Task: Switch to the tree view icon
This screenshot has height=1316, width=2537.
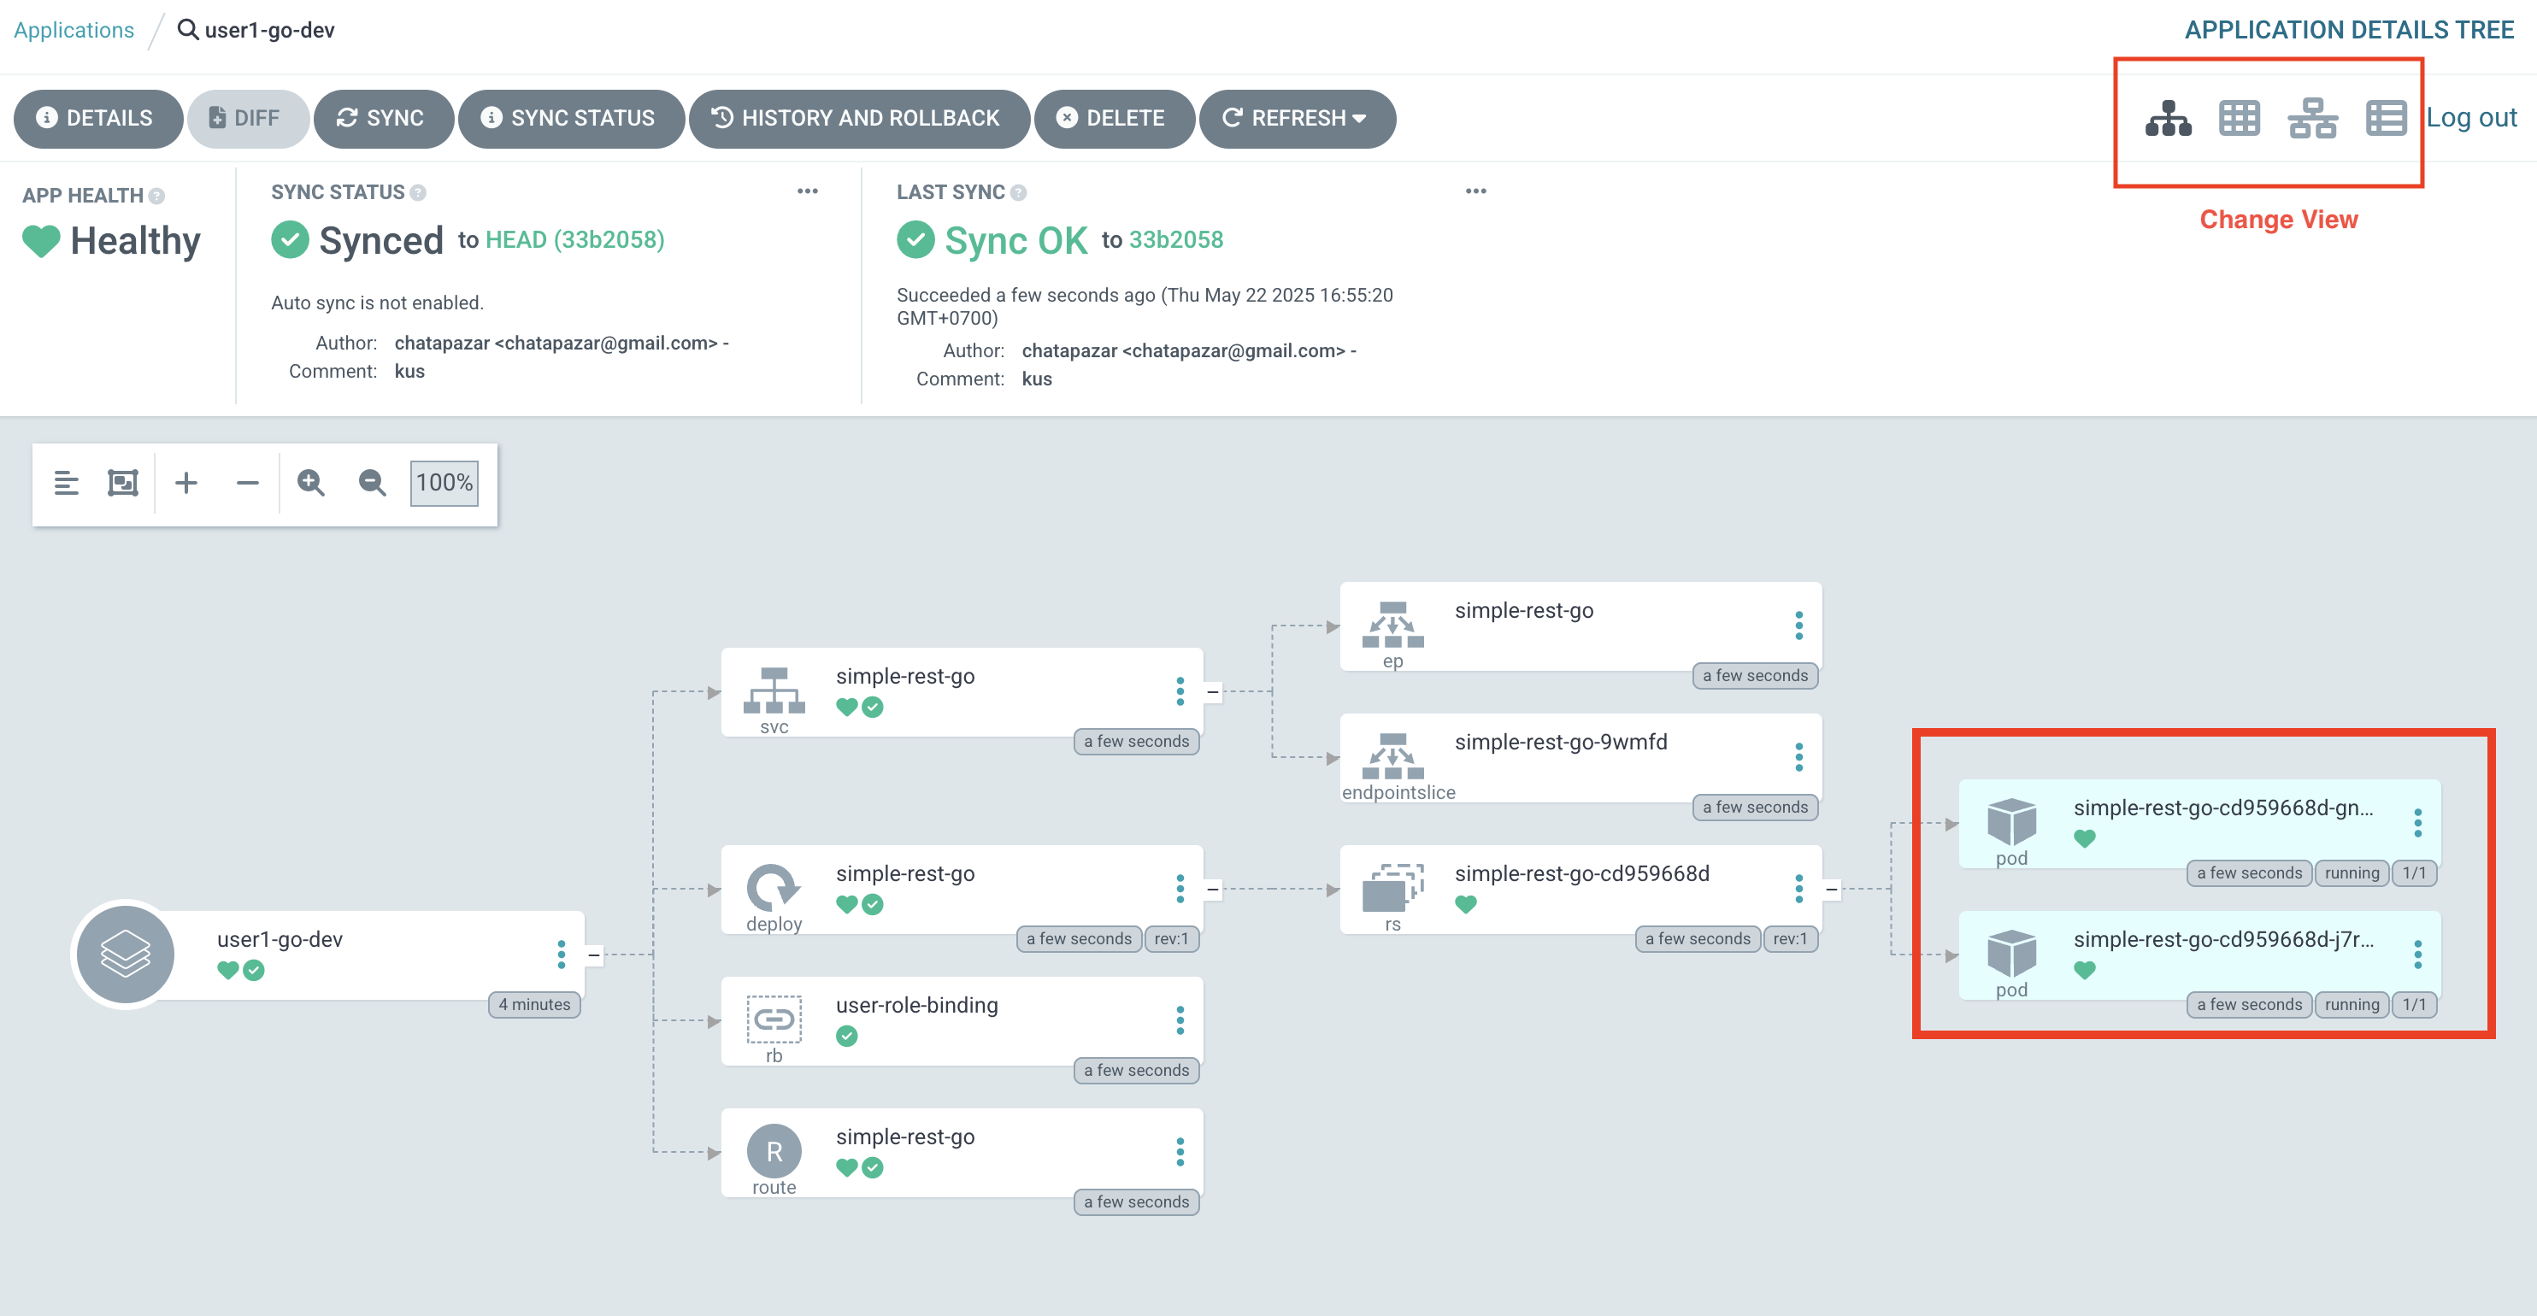Action: (x=2168, y=118)
